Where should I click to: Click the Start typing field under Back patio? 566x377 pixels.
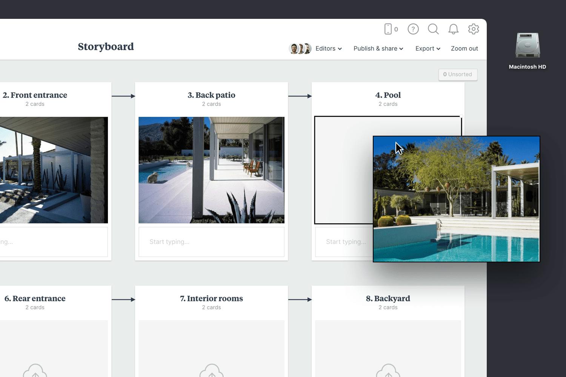(x=211, y=242)
